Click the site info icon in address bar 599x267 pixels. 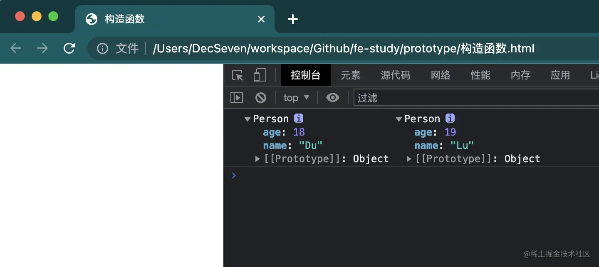[x=102, y=49]
